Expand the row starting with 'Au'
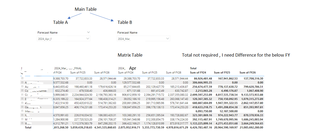The image size is (313, 137). (x=22, y=87)
